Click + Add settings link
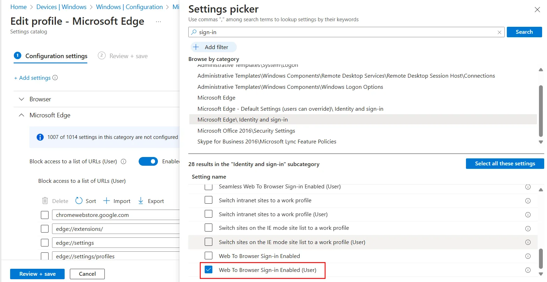 (x=32, y=78)
